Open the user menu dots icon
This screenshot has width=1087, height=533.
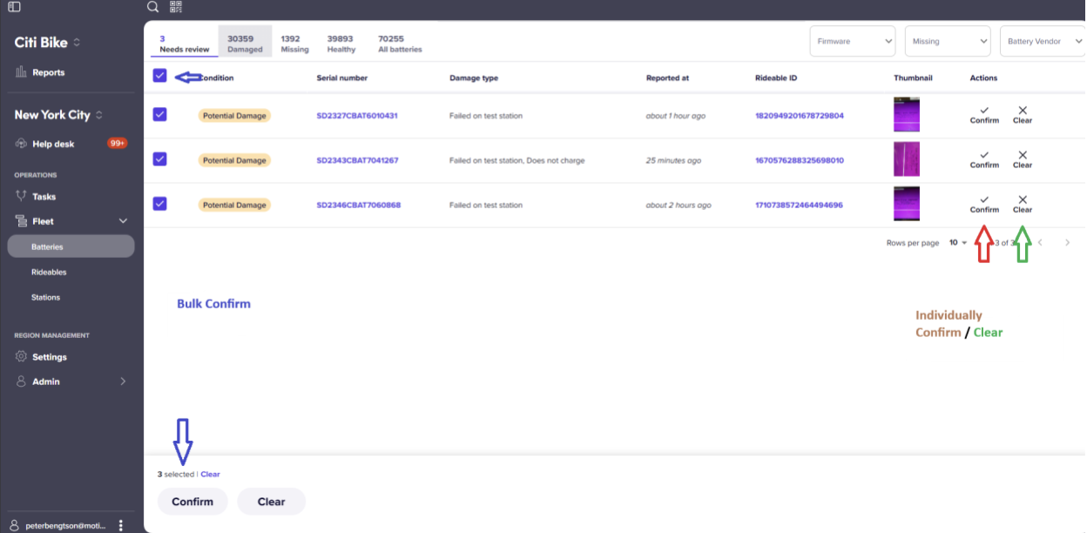click(120, 525)
